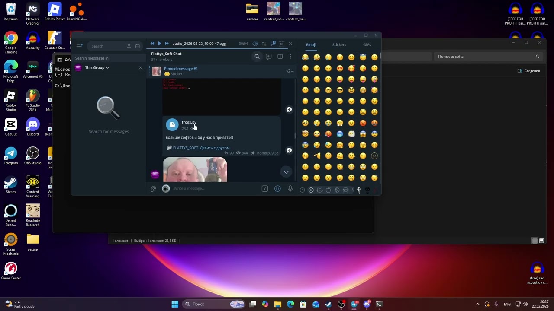Open FLATTYS_SOFT share link

(201, 148)
